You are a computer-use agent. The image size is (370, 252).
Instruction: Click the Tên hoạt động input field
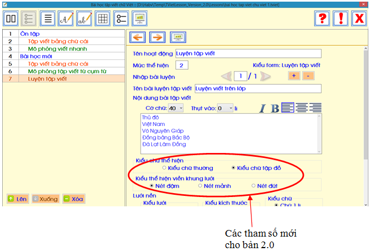coord(249,53)
